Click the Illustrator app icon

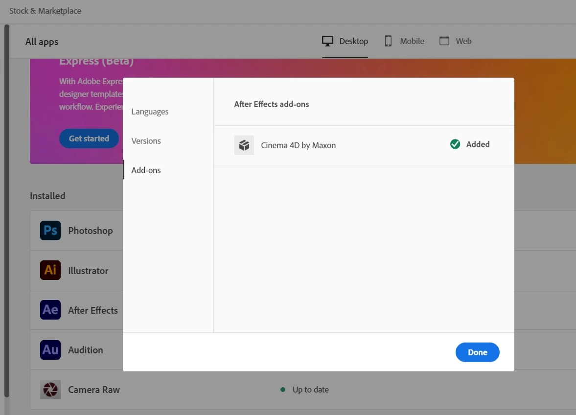click(50, 270)
